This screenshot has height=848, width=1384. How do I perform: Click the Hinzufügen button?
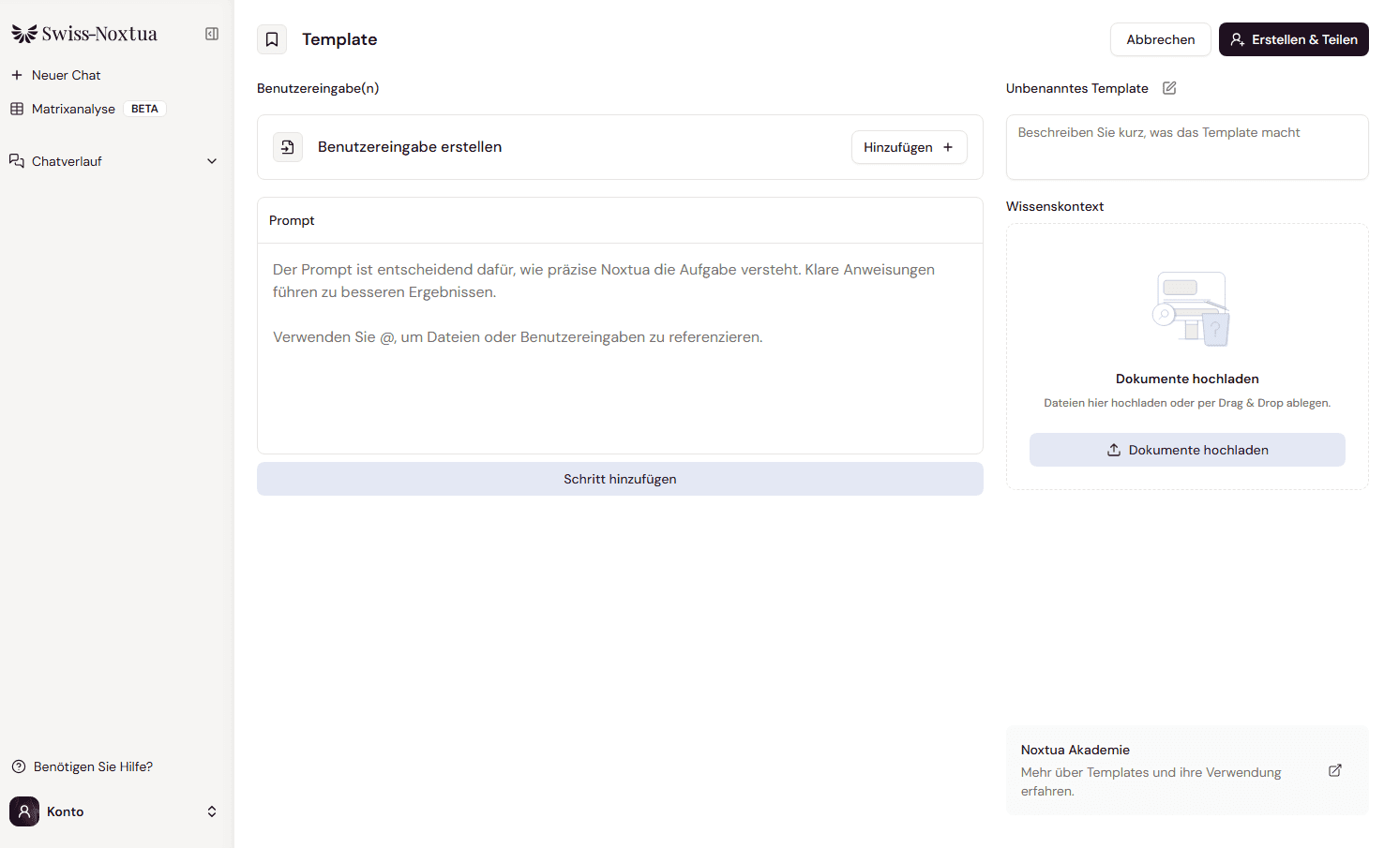(x=909, y=147)
